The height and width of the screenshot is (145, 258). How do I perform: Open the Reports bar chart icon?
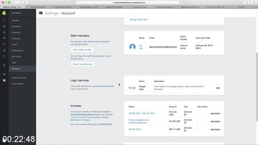tap(4, 50)
